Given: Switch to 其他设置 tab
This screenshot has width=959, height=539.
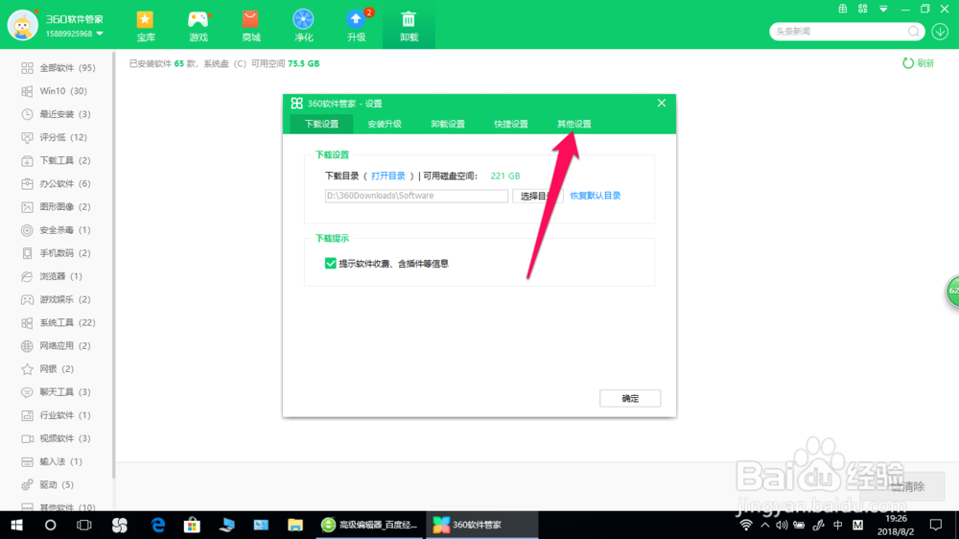Looking at the screenshot, I should pyautogui.click(x=574, y=124).
